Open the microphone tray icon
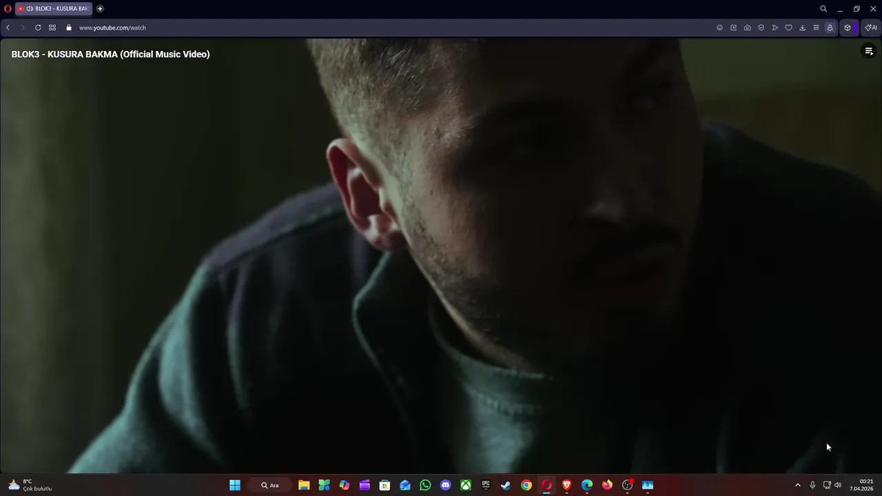This screenshot has height=496, width=882. pyautogui.click(x=812, y=485)
